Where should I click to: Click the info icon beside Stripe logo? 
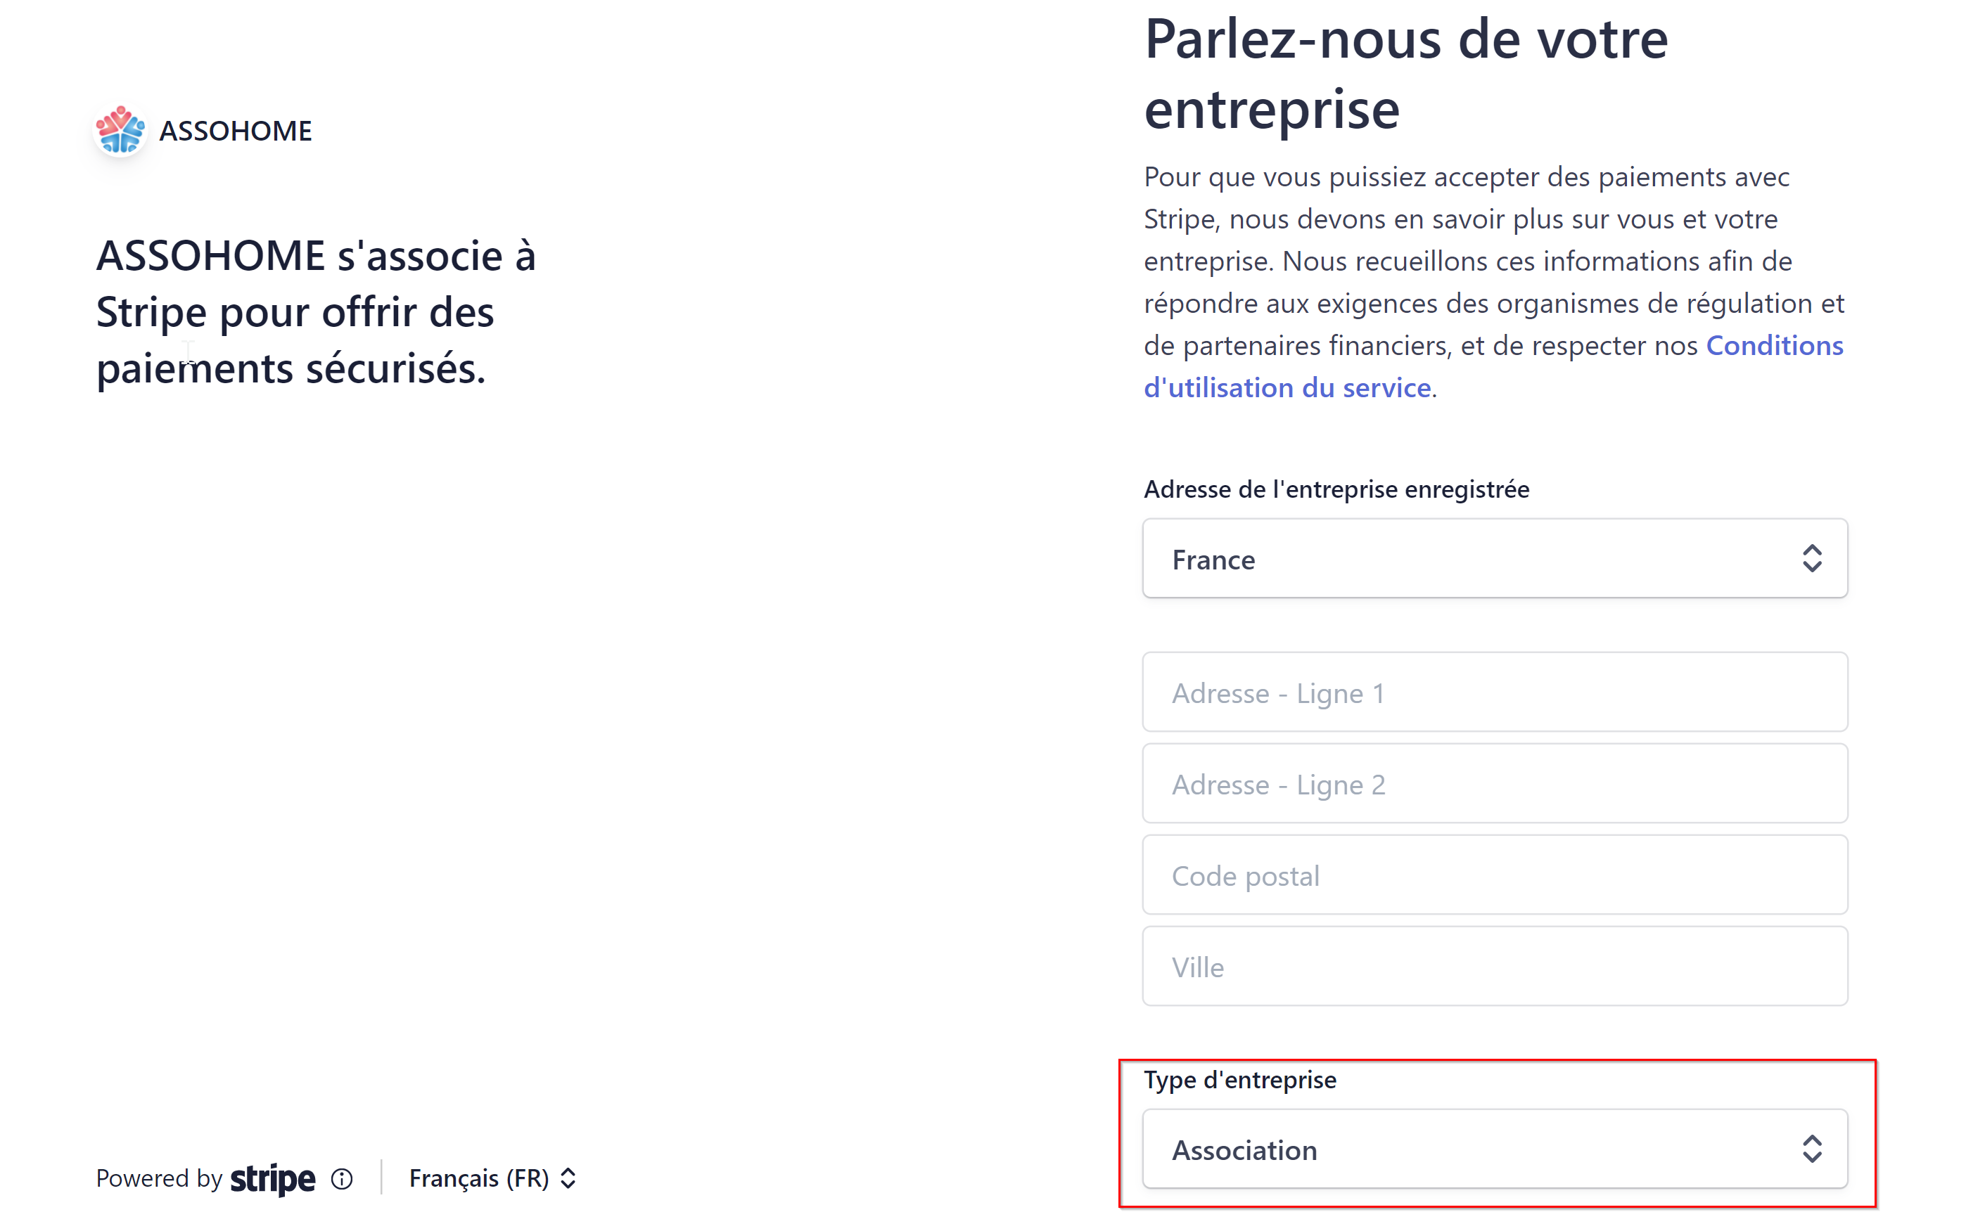click(342, 1179)
